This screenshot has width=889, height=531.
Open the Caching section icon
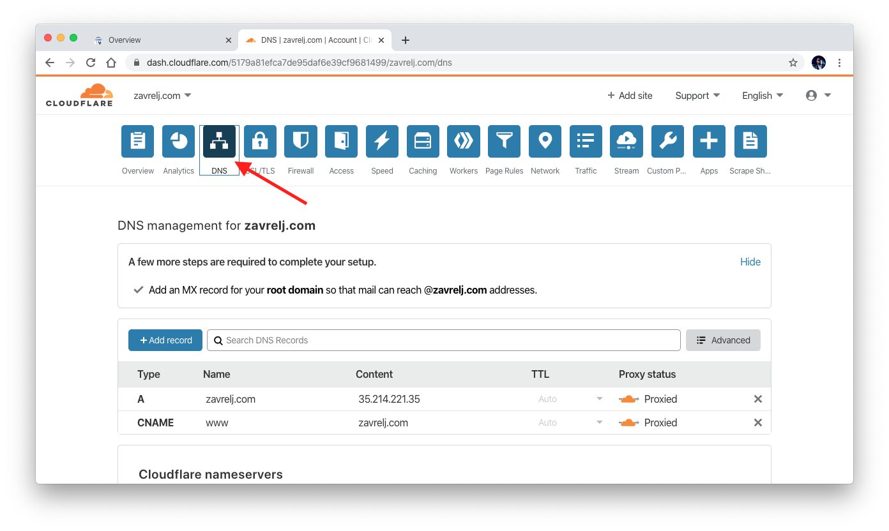[423, 141]
